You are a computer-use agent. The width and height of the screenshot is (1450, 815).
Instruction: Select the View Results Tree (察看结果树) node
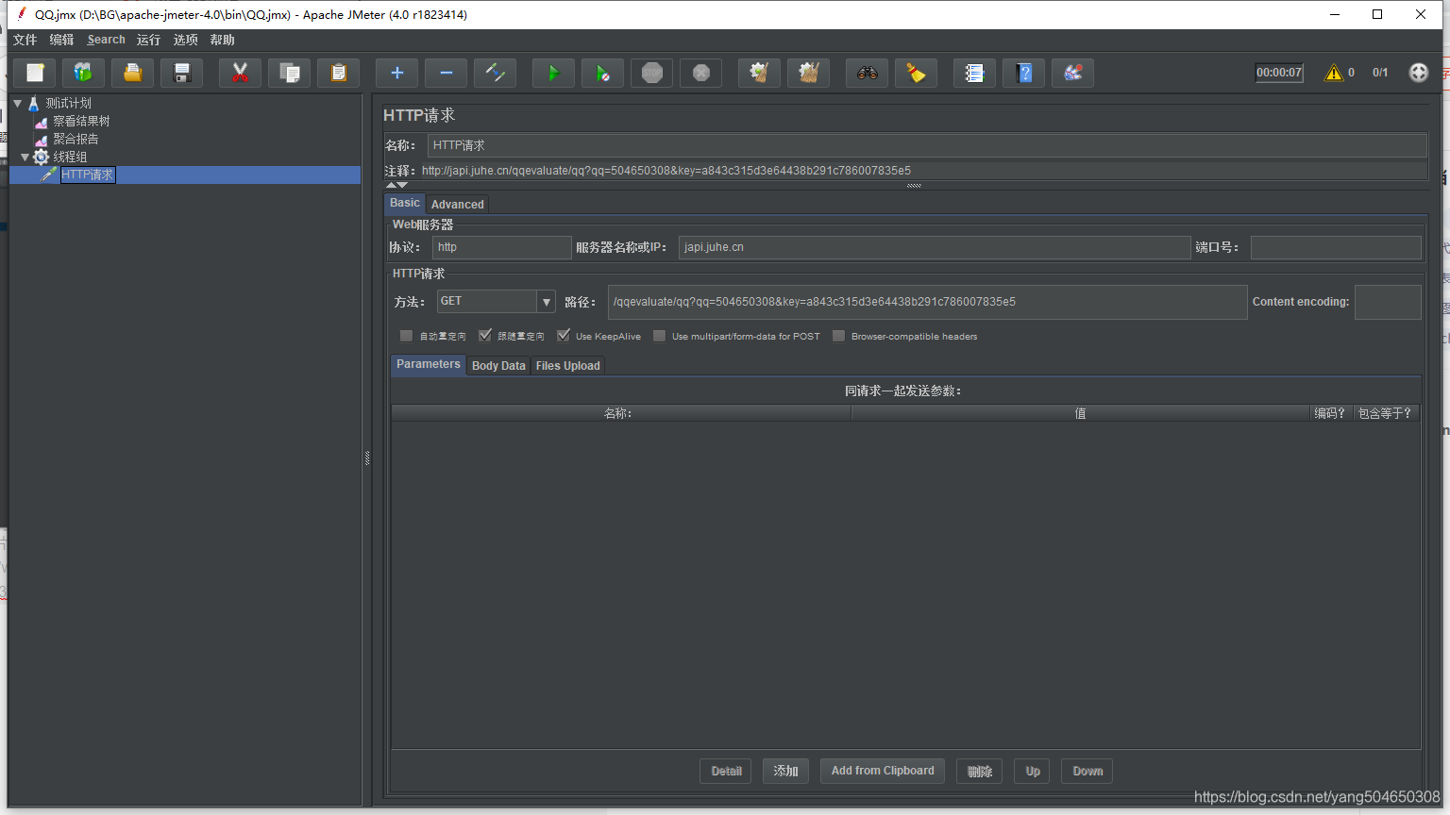click(x=81, y=121)
